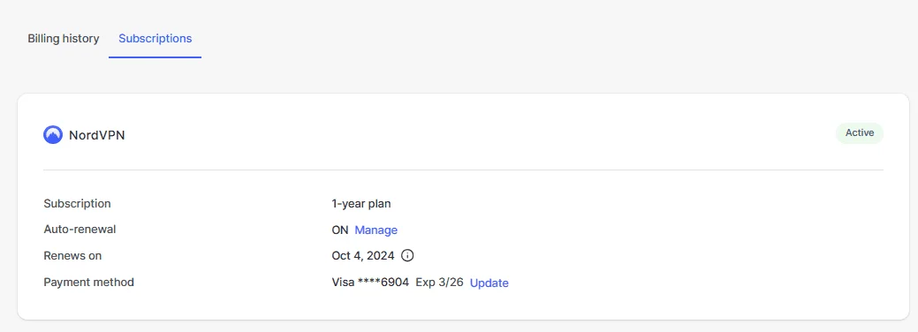Click the NordVPN product name text
Screen dimensions: 918x332
(x=96, y=135)
